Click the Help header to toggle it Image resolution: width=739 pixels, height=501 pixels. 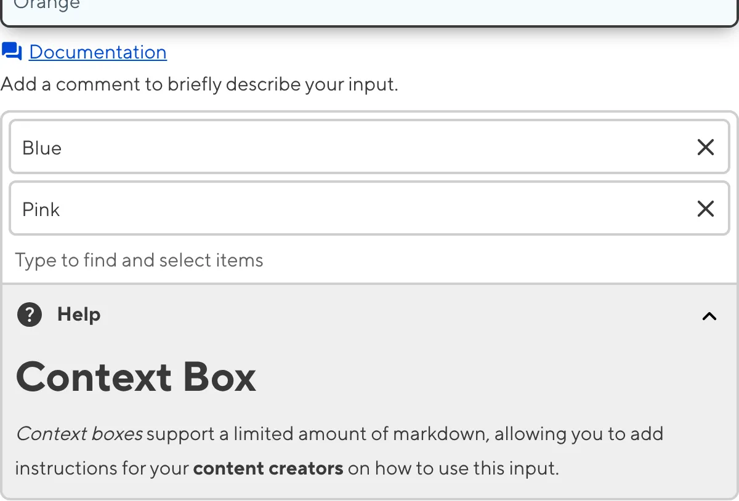(x=78, y=315)
